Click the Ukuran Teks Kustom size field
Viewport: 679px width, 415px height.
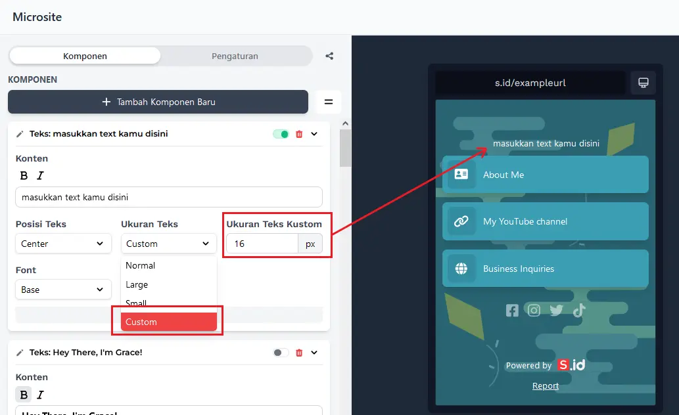tap(262, 244)
